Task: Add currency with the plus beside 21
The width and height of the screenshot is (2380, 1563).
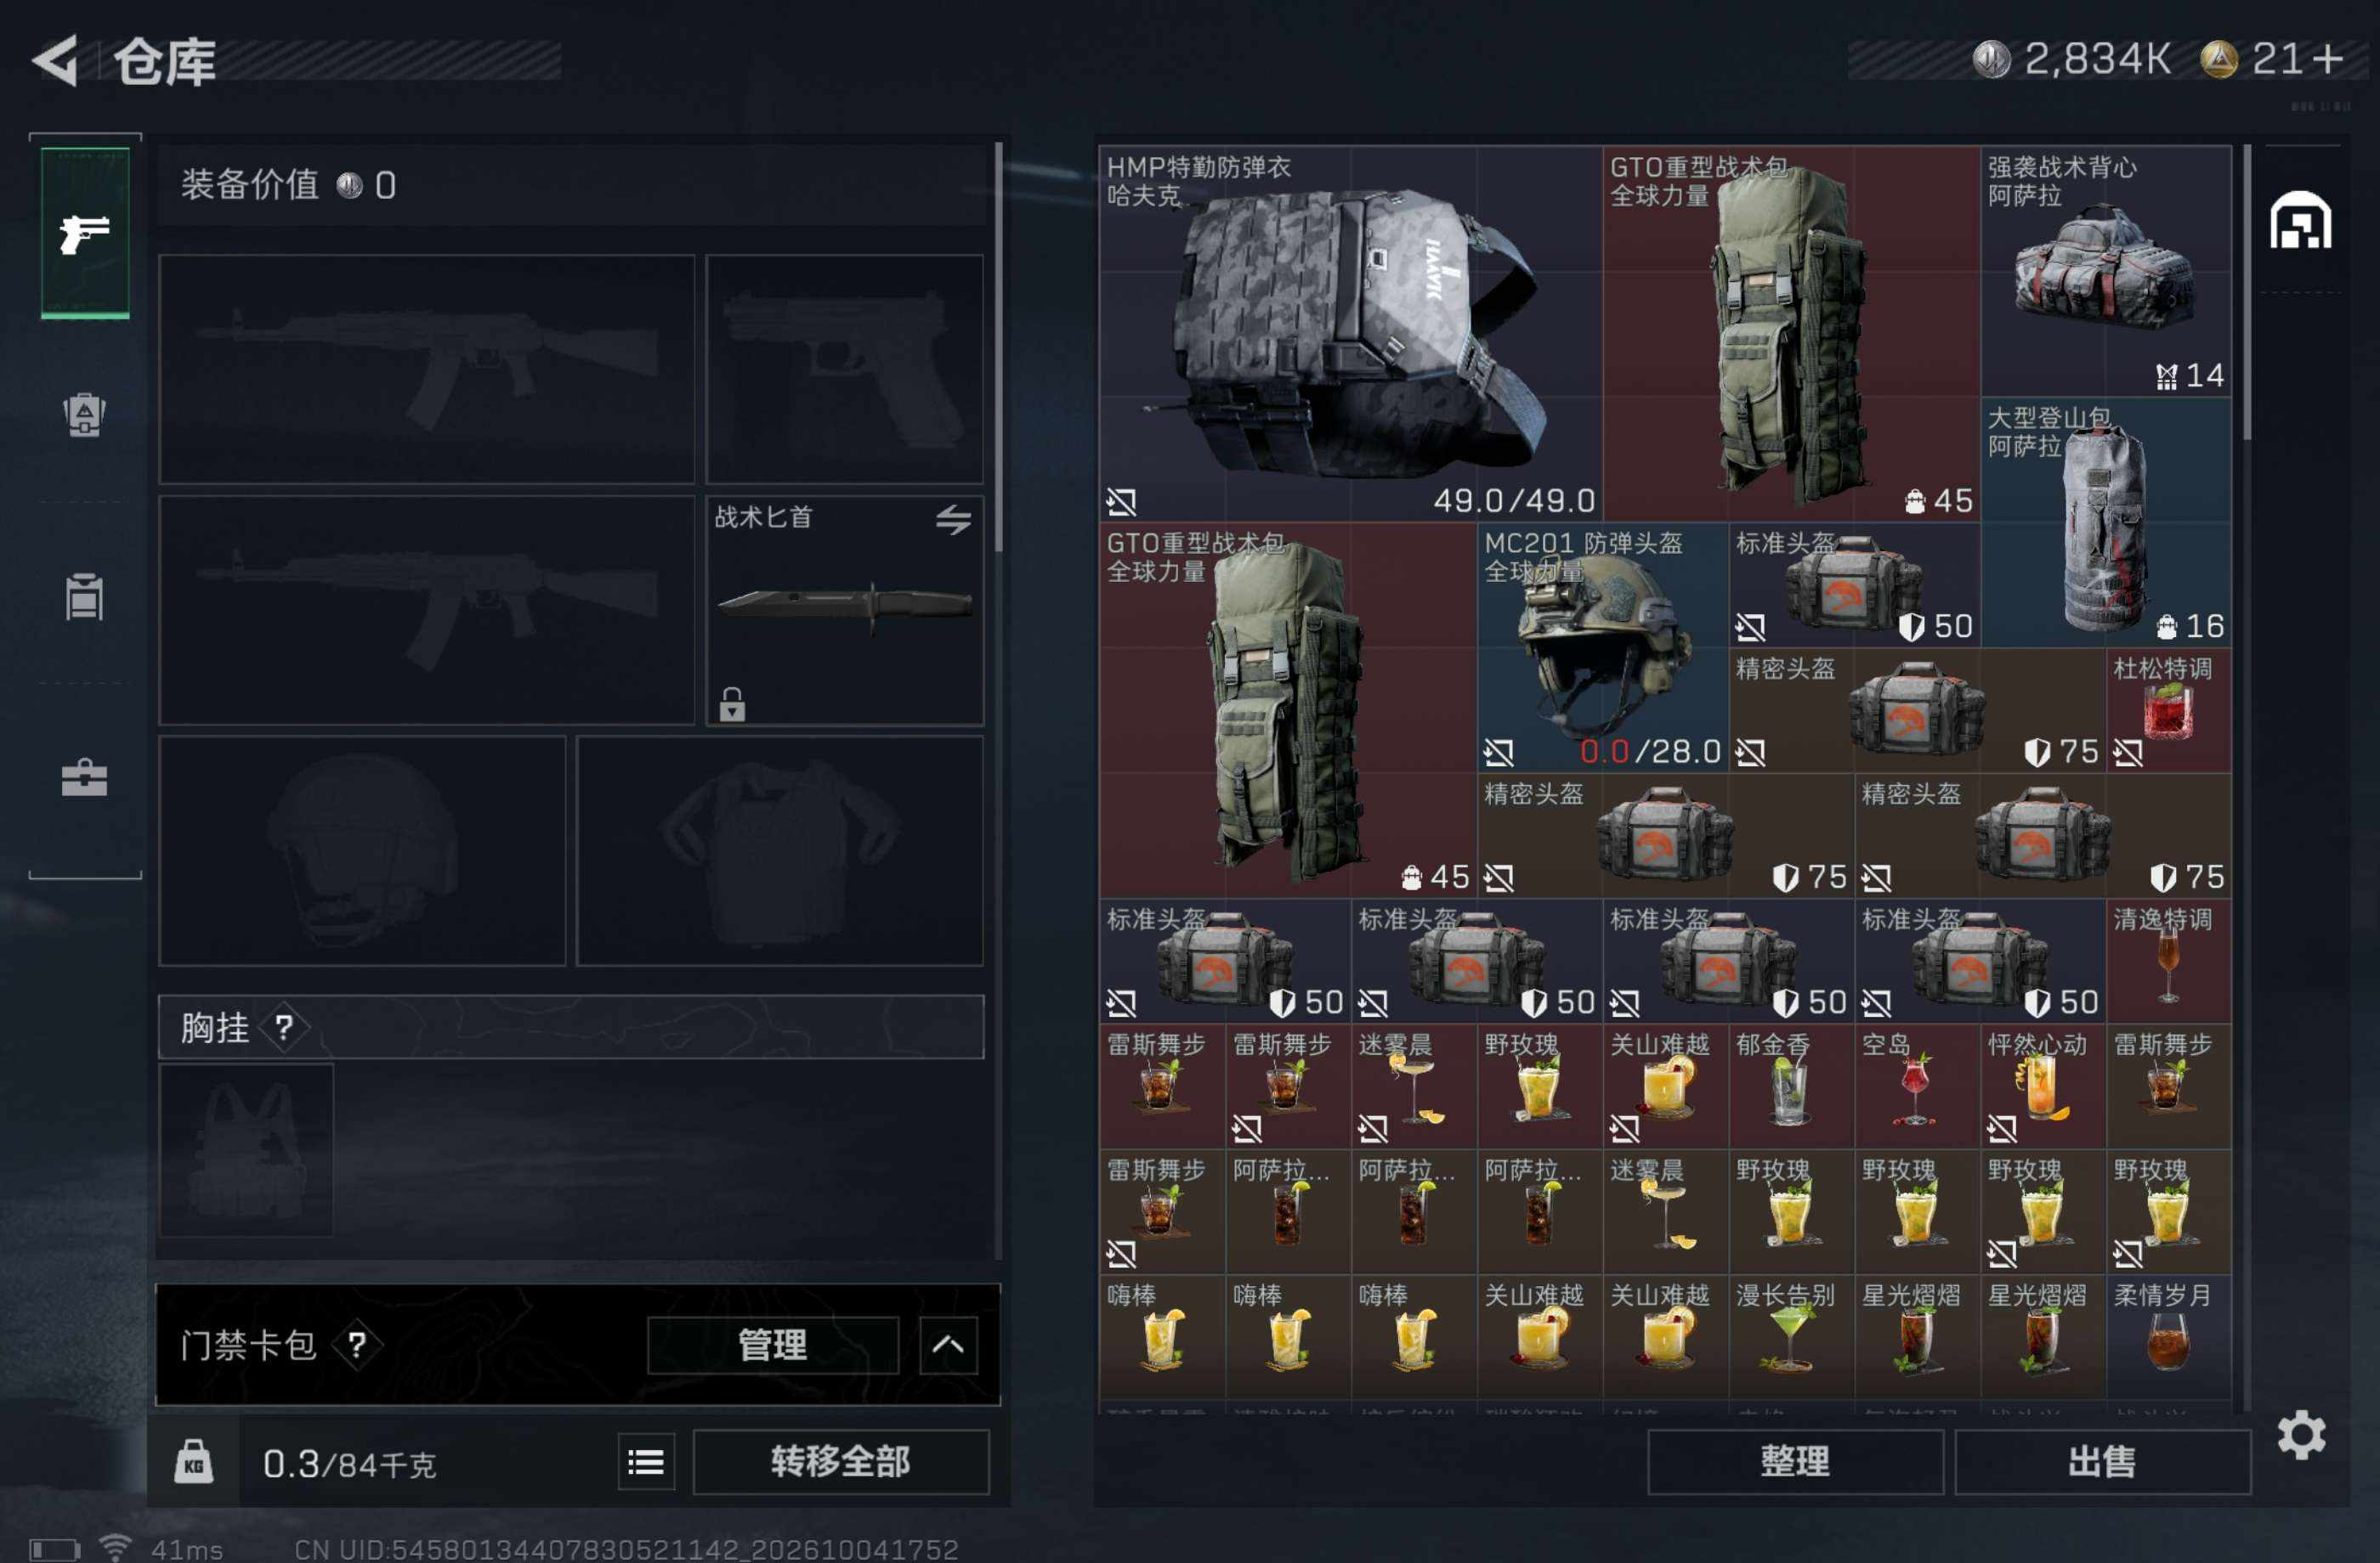Action: (2327, 59)
